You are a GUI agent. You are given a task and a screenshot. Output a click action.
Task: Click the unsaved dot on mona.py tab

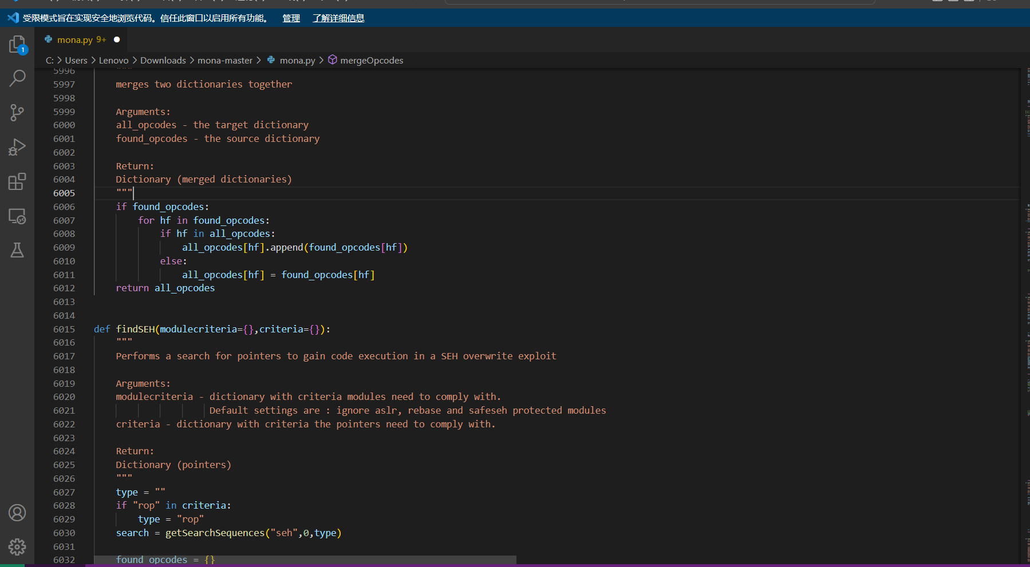tap(117, 39)
